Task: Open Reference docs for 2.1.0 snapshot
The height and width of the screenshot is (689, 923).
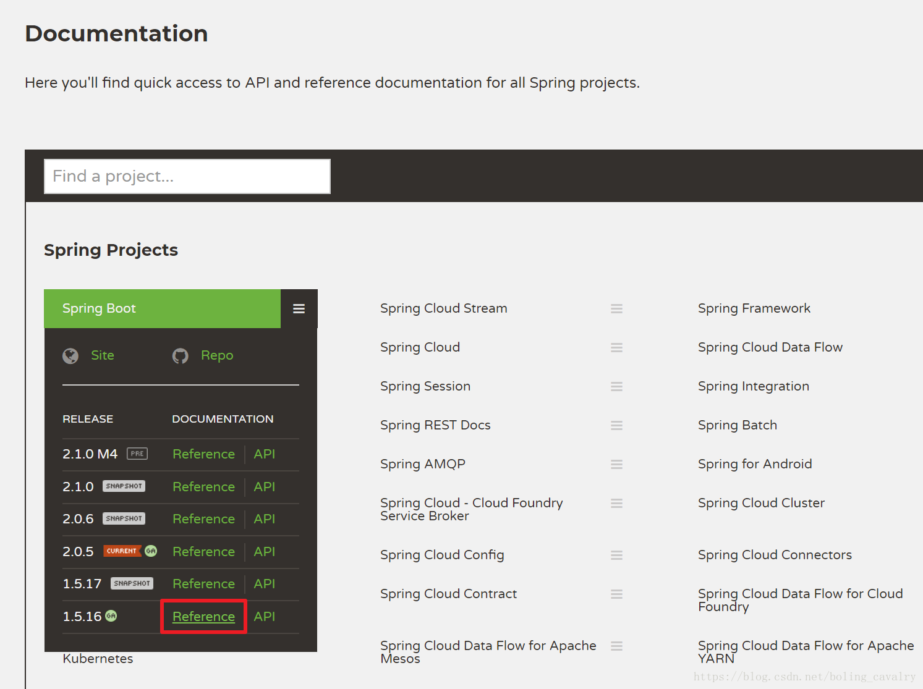Action: (x=203, y=487)
